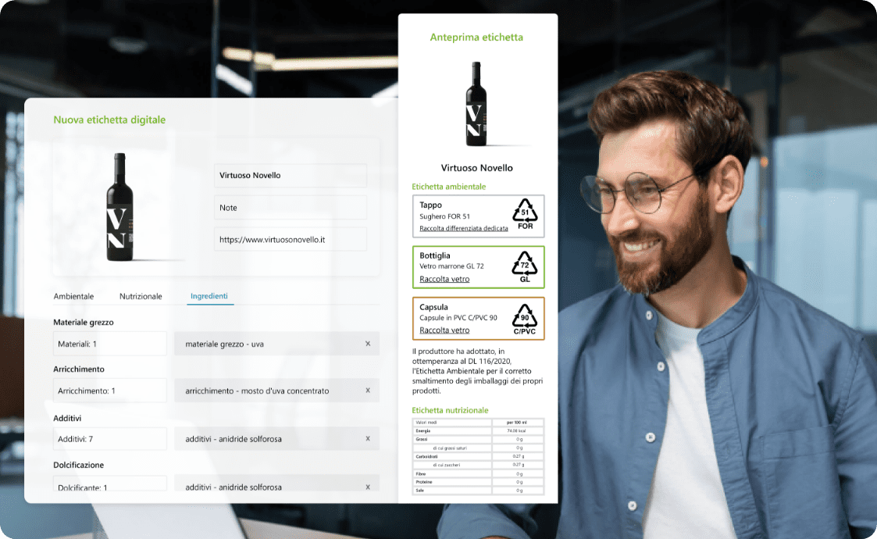Screen dimensions: 877x539
Task: Click the C/PVC 90 recycling symbol icon
Action: point(525,319)
